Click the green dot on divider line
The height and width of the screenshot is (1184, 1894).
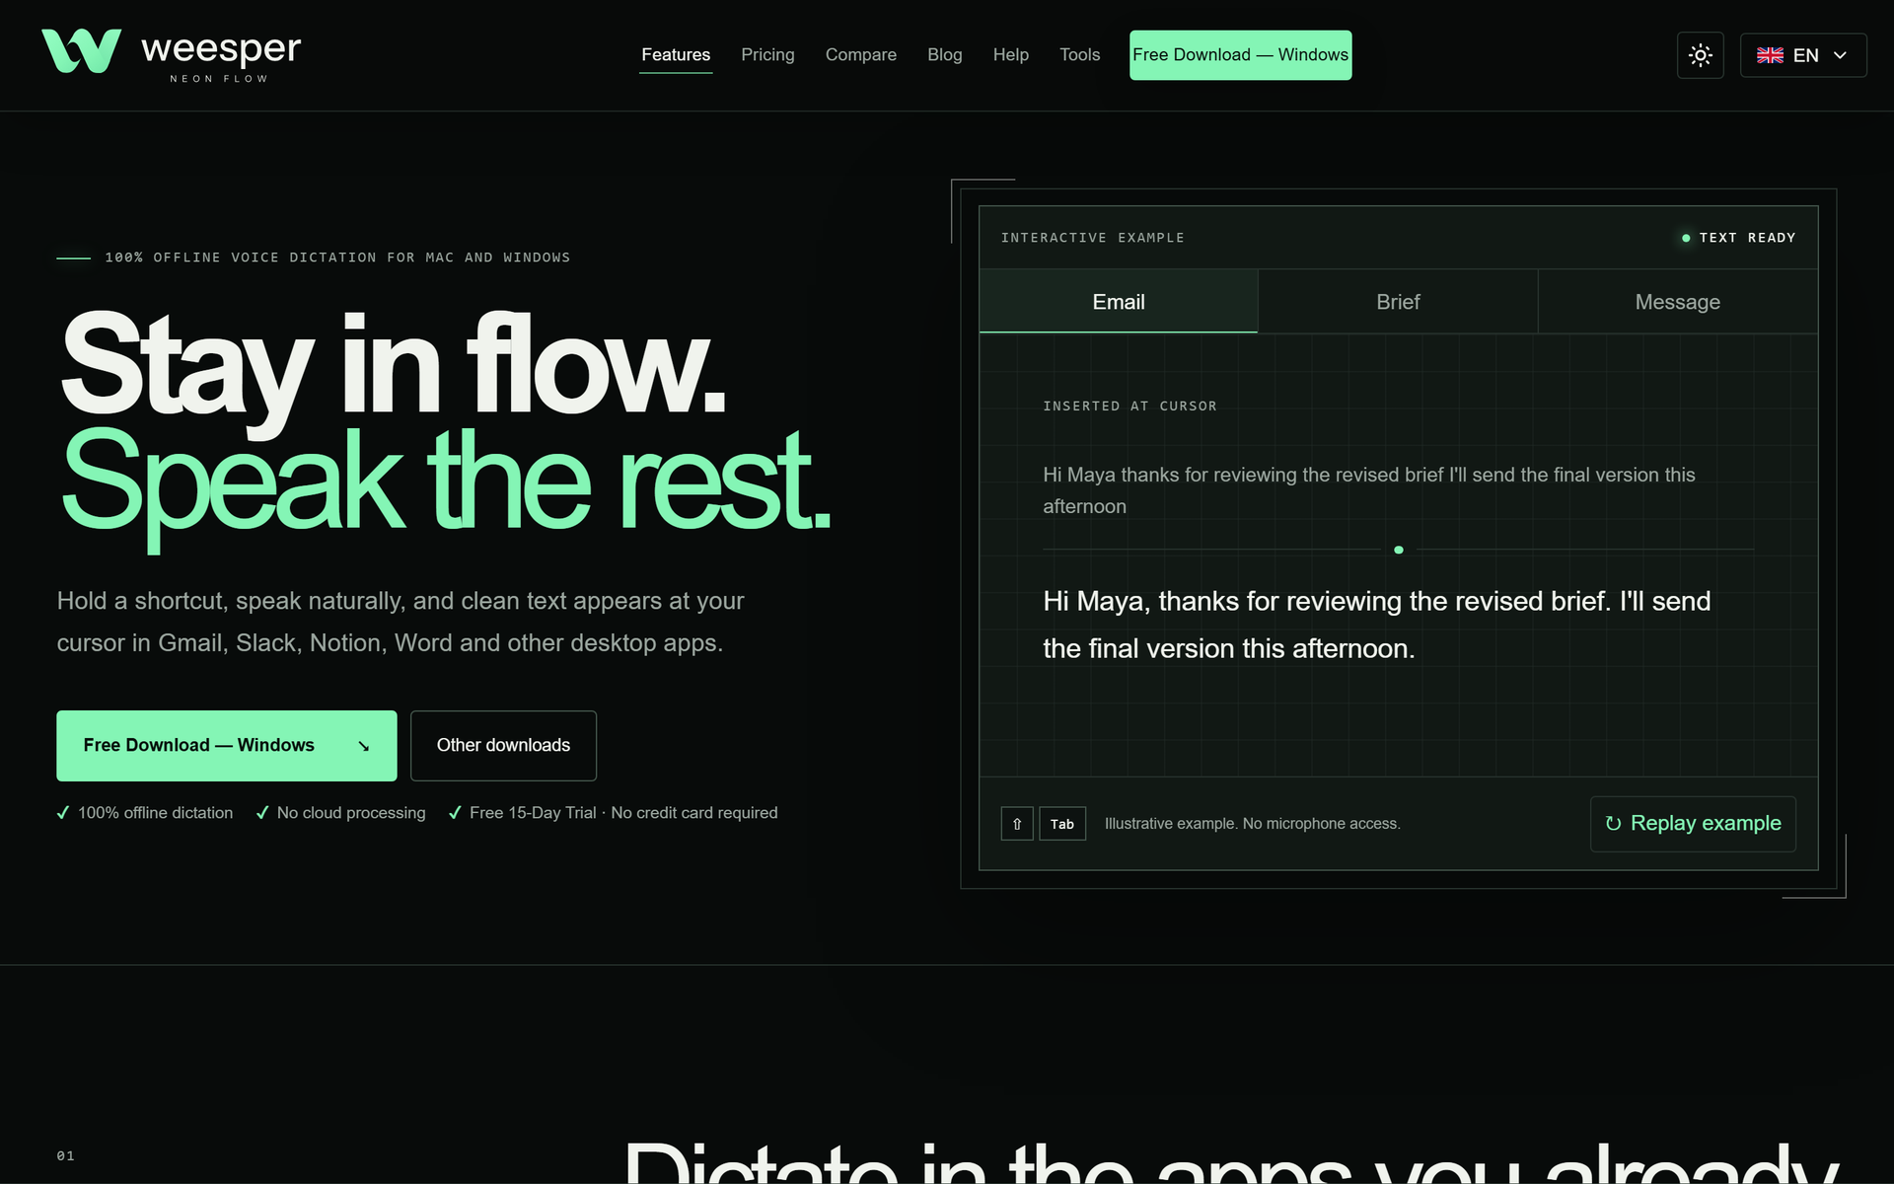[1398, 550]
